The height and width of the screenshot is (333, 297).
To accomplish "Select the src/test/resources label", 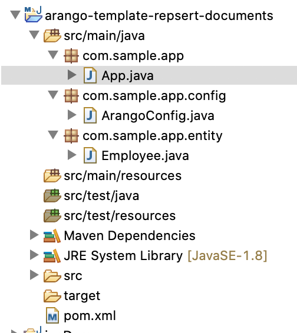I will pos(120,216).
